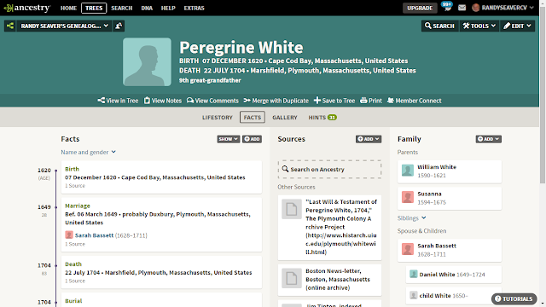Click Daniel White's avatar icon

413,274
